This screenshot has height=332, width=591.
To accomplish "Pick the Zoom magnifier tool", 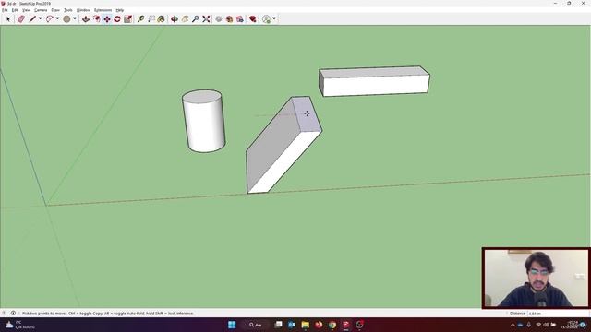I will tap(195, 18).
